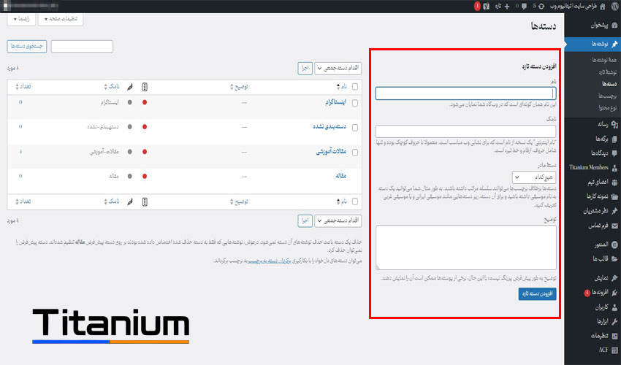Open the اینستاگرام category name link
621x365 pixels.
point(335,102)
